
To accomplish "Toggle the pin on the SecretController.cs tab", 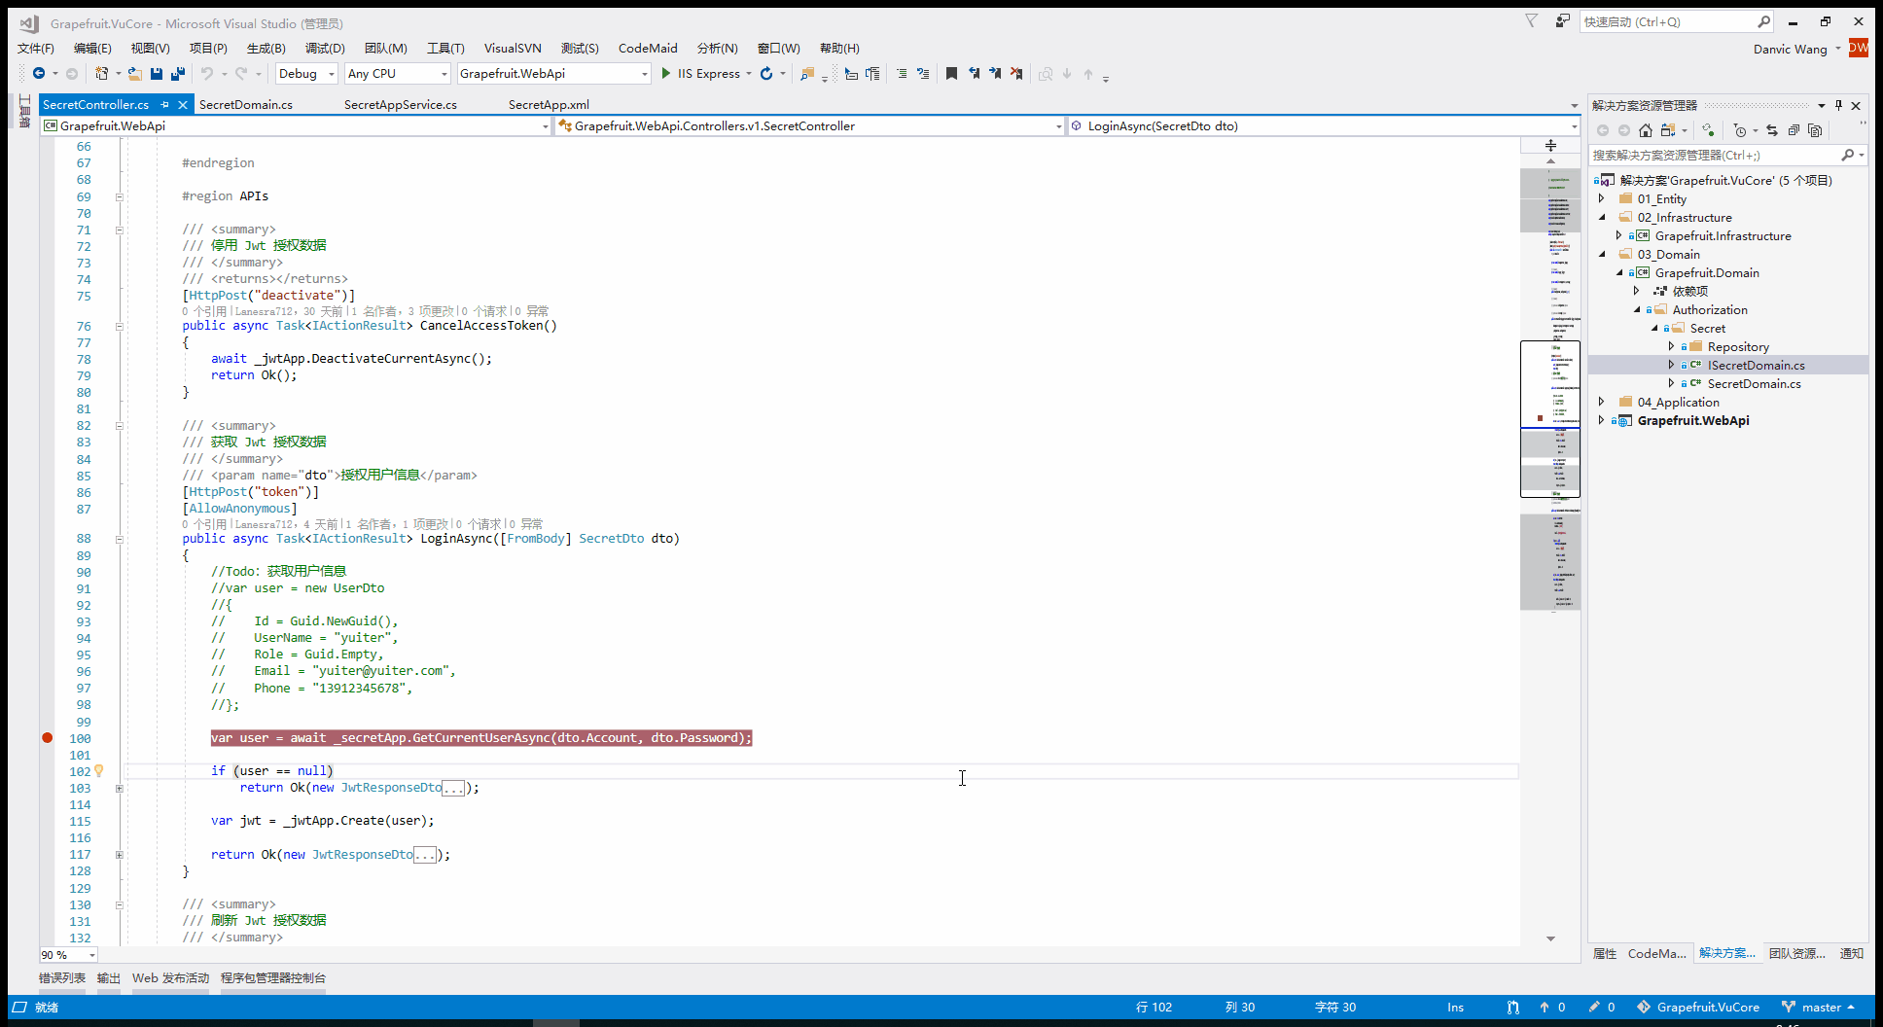I will (164, 104).
